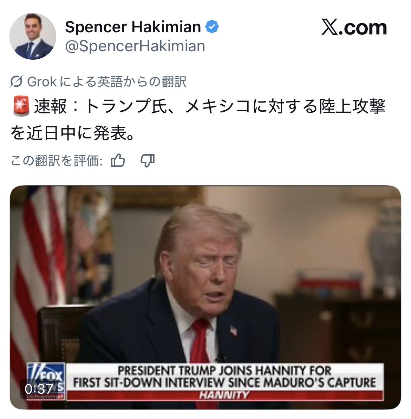Click the Grok translation icon
This screenshot has width=411, height=419.
coord(16,81)
